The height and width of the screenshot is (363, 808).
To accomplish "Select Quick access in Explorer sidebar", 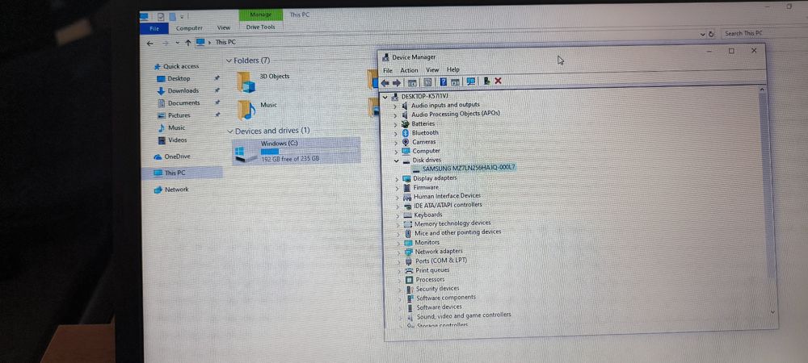I will pyautogui.click(x=177, y=67).
